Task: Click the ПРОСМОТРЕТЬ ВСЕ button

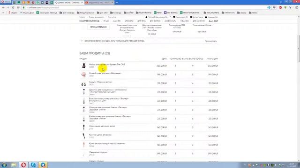Action: click(x=98, y=27)
